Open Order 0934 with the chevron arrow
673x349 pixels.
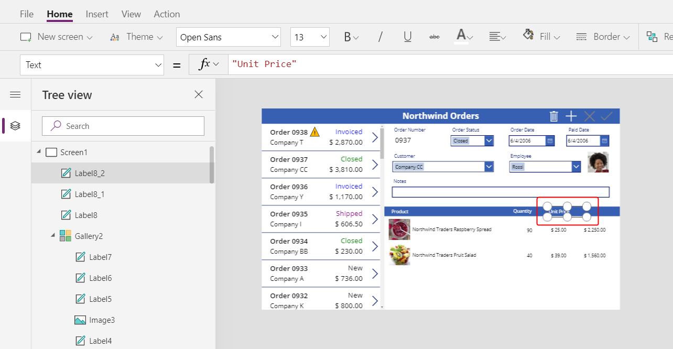tap(375, 246)
